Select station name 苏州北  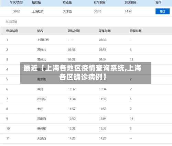click(42, 50)
